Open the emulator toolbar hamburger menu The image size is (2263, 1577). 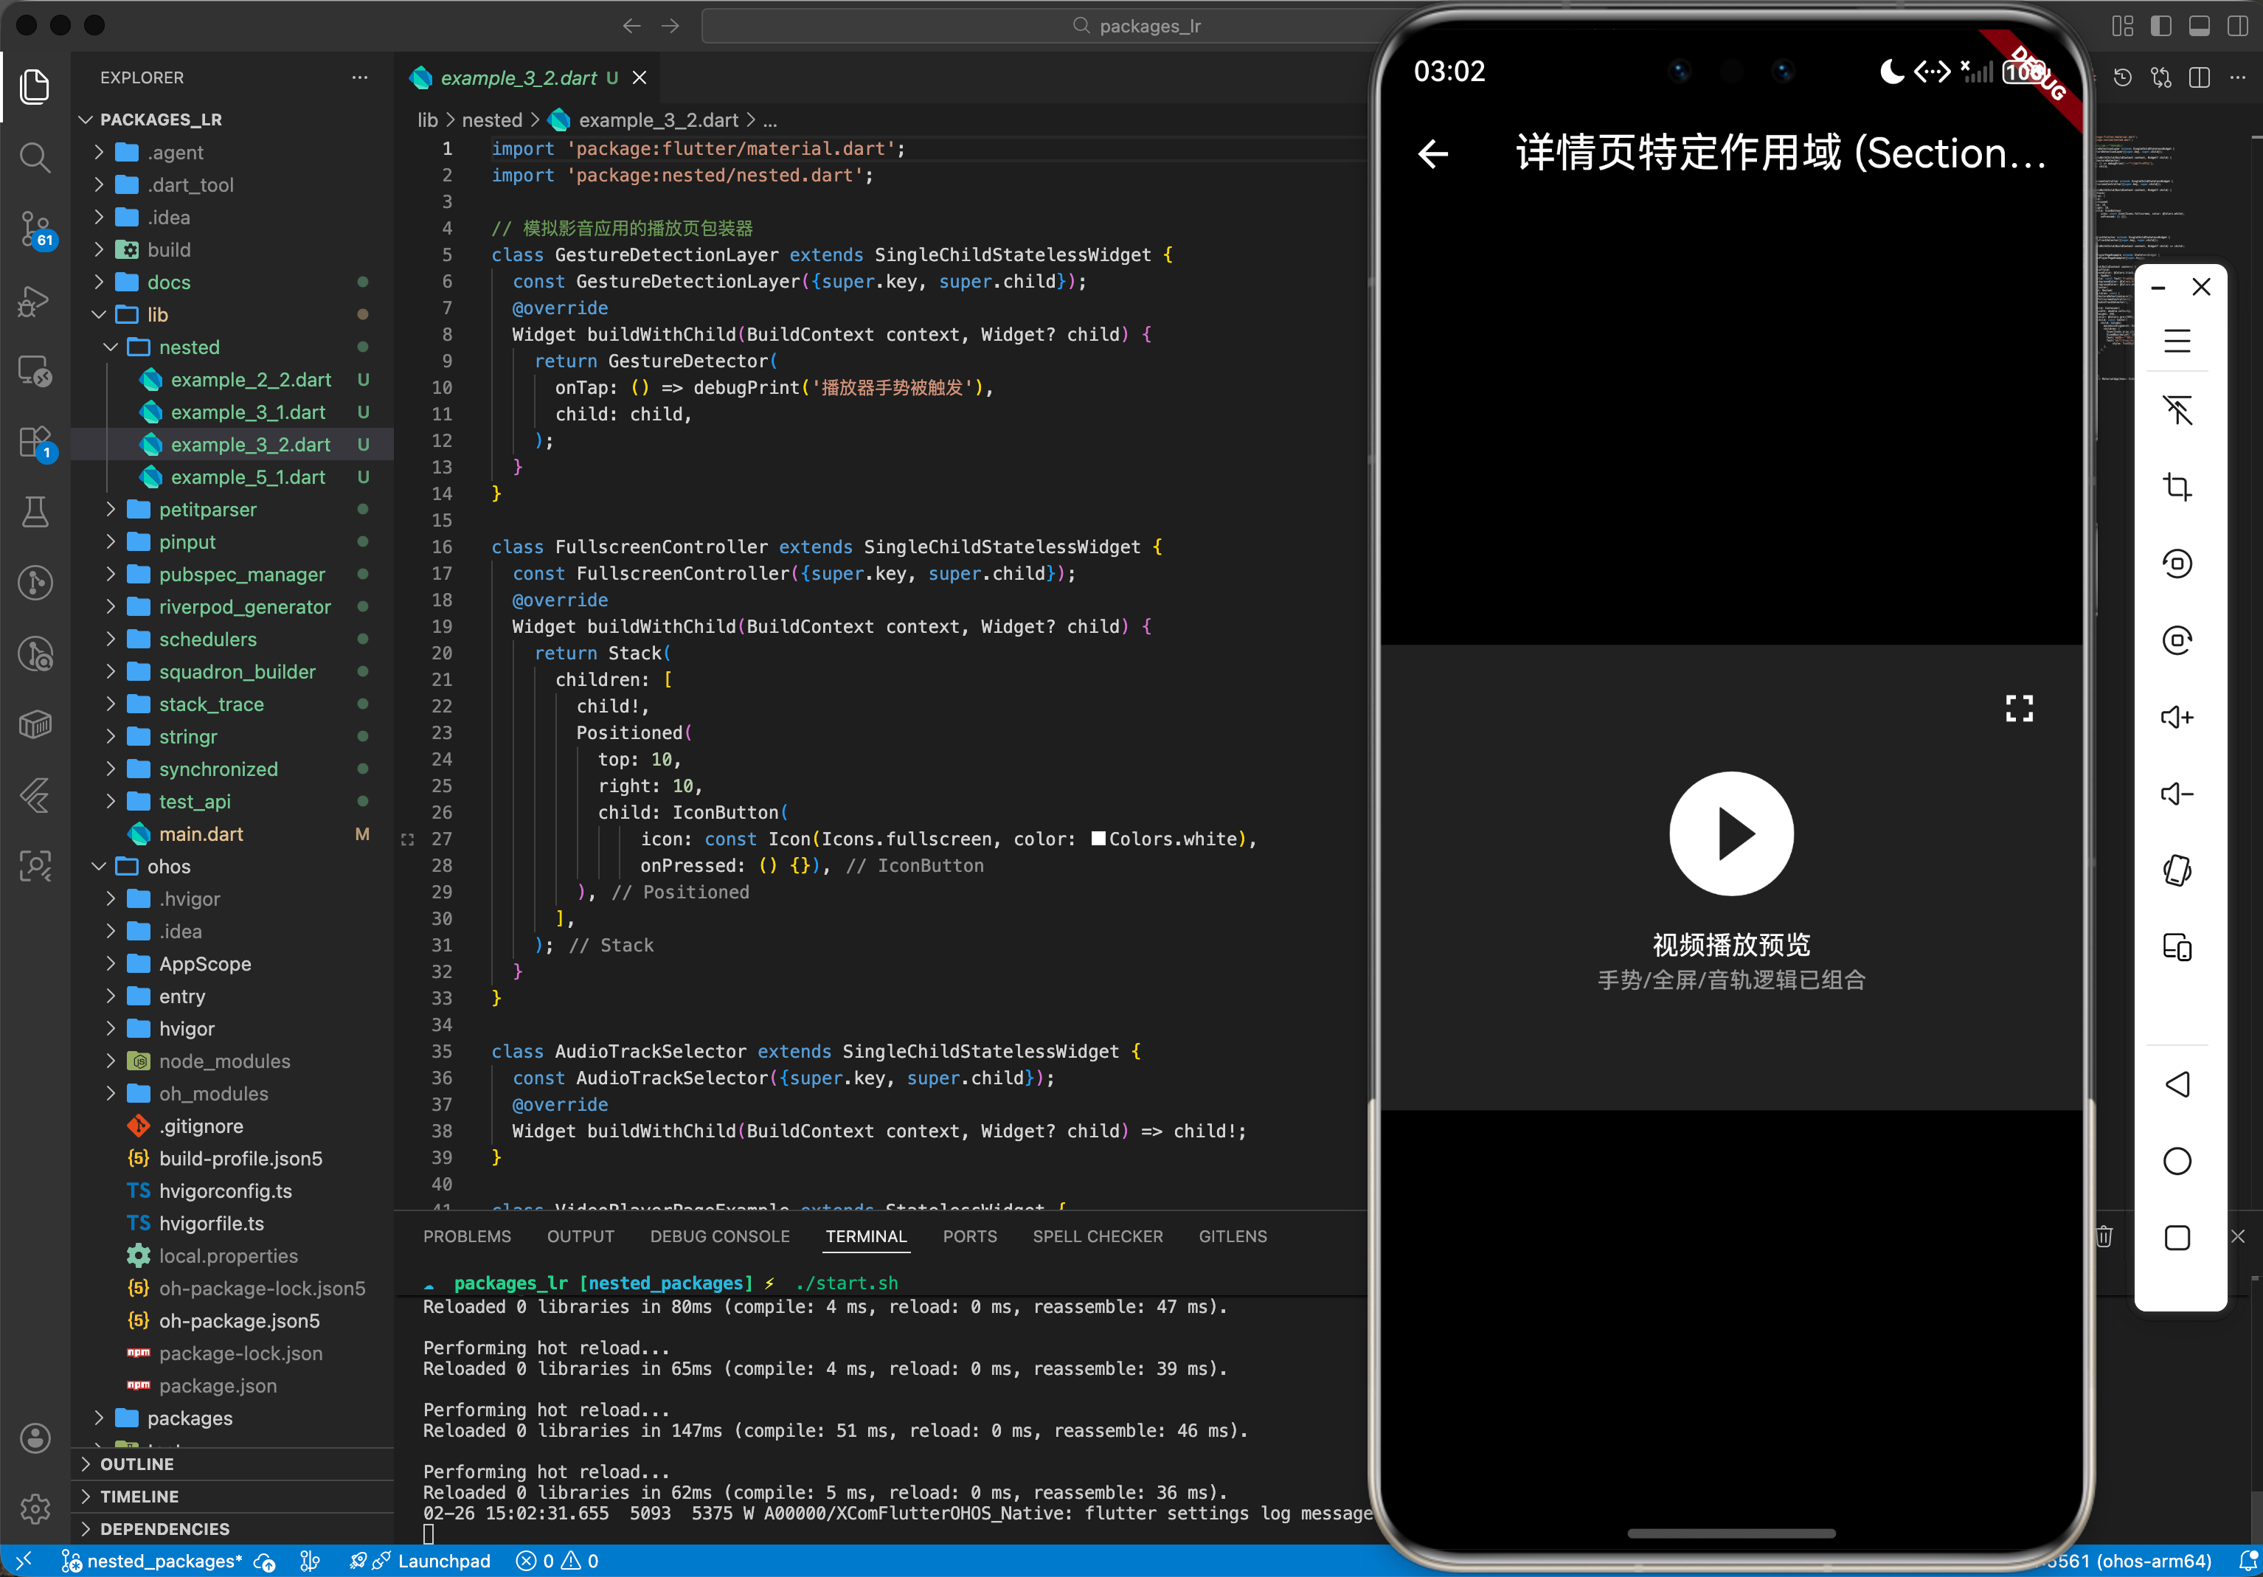[2177, 341]
